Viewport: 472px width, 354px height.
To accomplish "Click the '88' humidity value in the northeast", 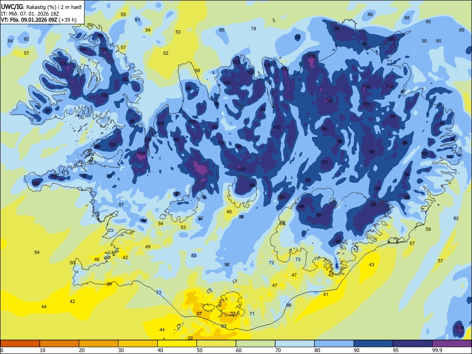I will point(407,18).
